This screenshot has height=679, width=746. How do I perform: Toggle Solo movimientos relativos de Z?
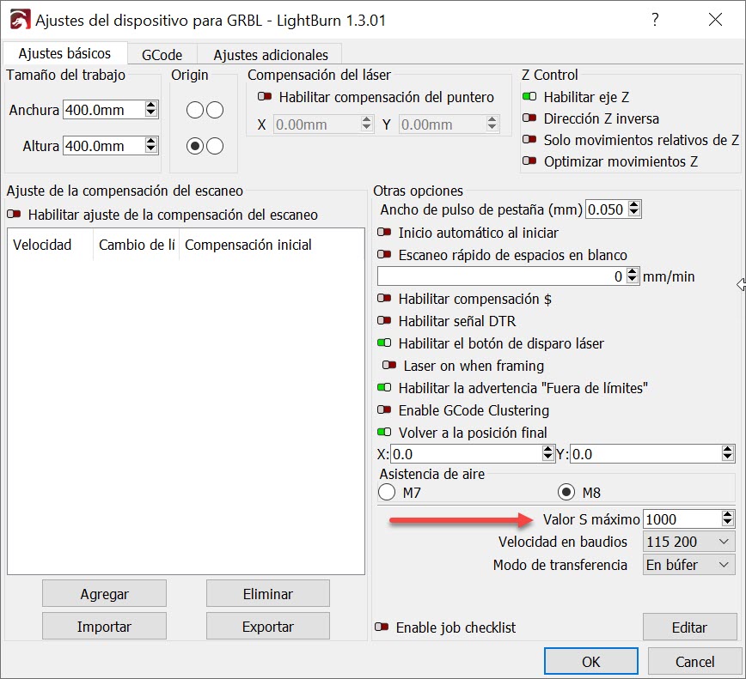(529, 140)
